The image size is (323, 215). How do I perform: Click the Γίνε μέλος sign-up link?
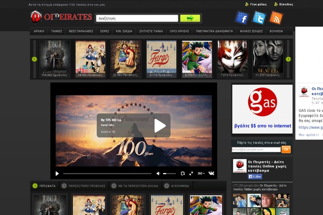257,4
